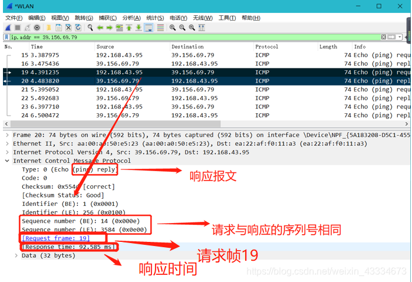Select the Response time: 92.585 ms field
Viewport: 412px width, 282px height.
[68, 247]
